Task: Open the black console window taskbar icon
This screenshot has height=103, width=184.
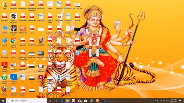Action: 103,101
